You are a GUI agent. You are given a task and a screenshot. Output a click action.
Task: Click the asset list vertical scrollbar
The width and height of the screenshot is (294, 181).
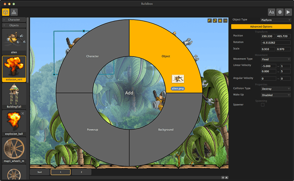pos(28,50)
